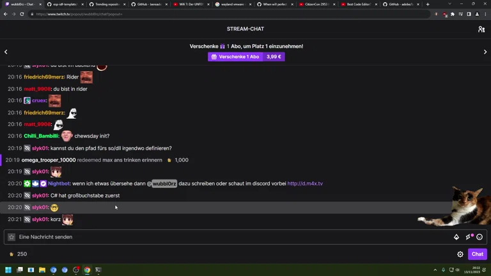The image size is (491, 276).
Task: Click slyk01 in 'korz' message
Action: (x=40, y=219)
